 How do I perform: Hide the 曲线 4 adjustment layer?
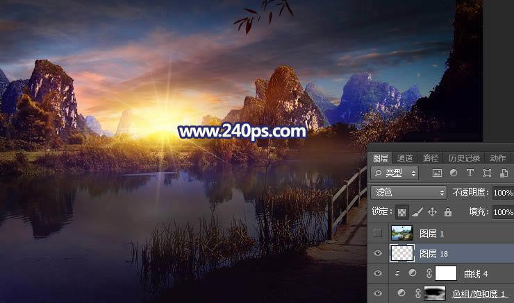(378, 273)
